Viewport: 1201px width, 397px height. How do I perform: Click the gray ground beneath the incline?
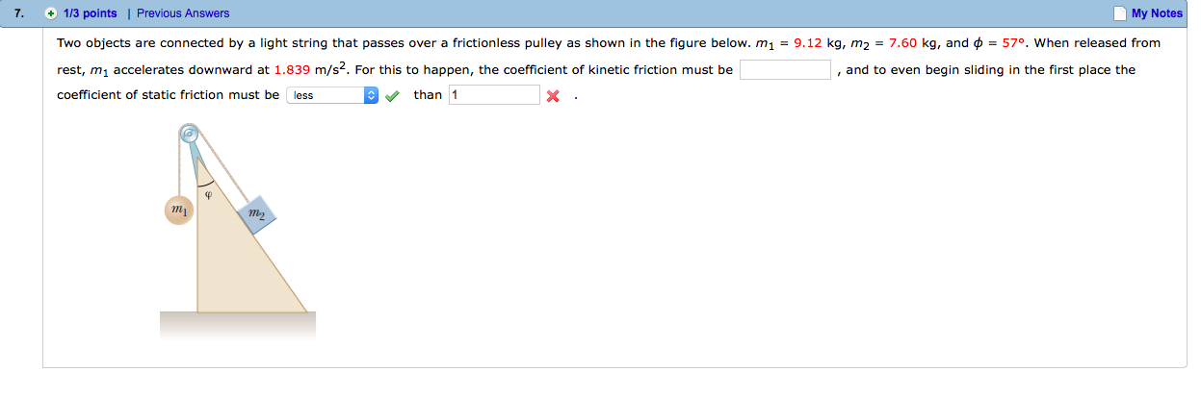(237, 324)
